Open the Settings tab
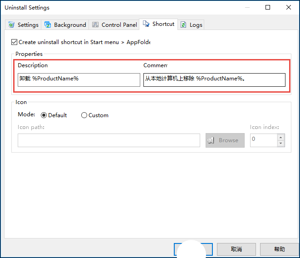 pyautogui.click(x=23, y=25)
